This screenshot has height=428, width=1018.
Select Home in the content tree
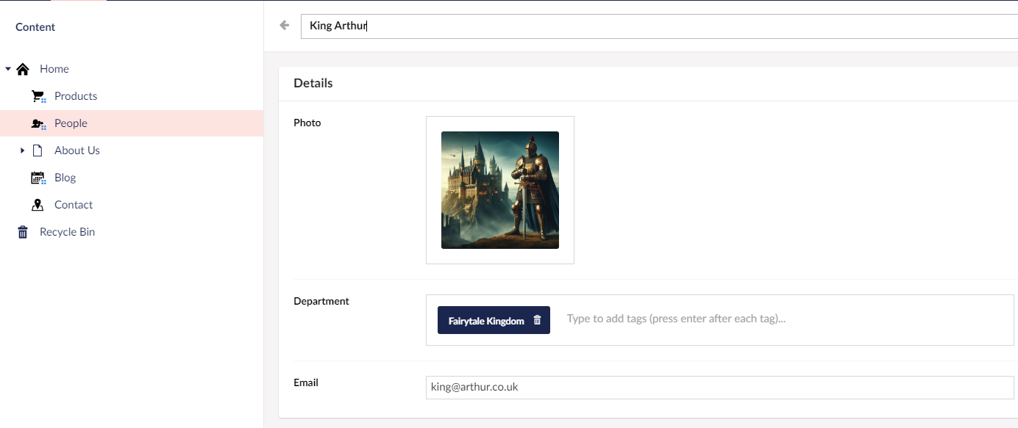(54, 69)
